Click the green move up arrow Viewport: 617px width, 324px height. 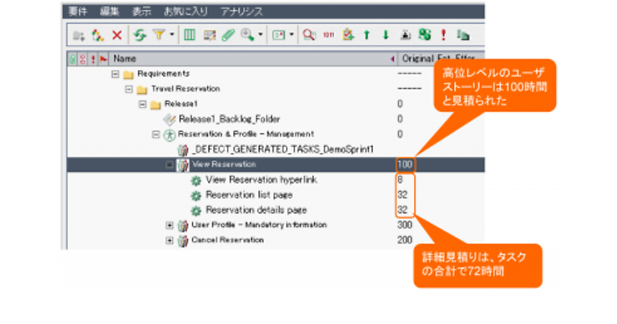(x=367, y=35)
